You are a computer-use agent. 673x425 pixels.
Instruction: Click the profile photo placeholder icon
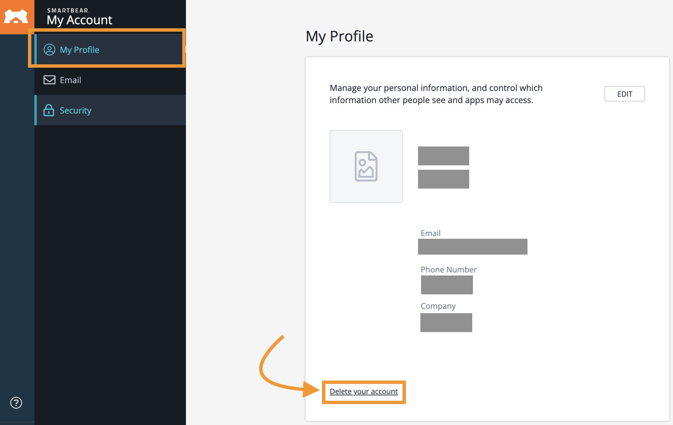tap(366, 166)
